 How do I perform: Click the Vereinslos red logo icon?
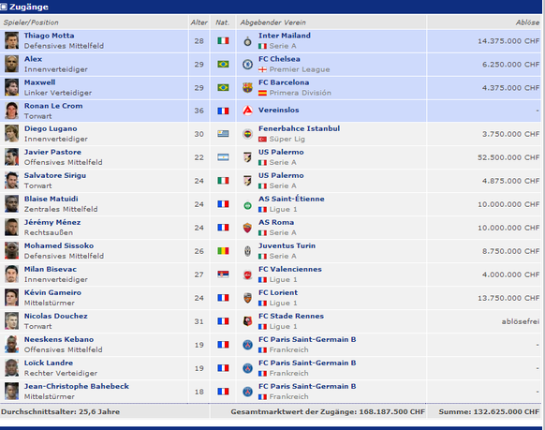click(247, 111)
